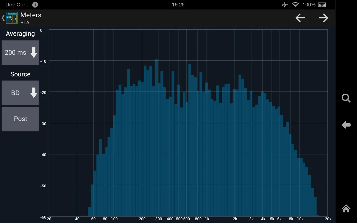Open the Averaging 200 ms dropdown

coord(20,52)
